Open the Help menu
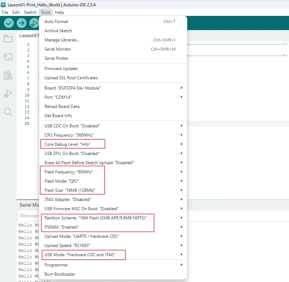This screenshot has width=289, height=282. [x=59, y=12]
